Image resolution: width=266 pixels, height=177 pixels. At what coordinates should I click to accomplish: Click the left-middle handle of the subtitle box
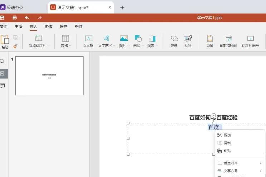click(128, 138)
